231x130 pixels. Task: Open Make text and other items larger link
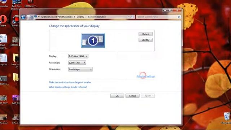coord(70,82)
